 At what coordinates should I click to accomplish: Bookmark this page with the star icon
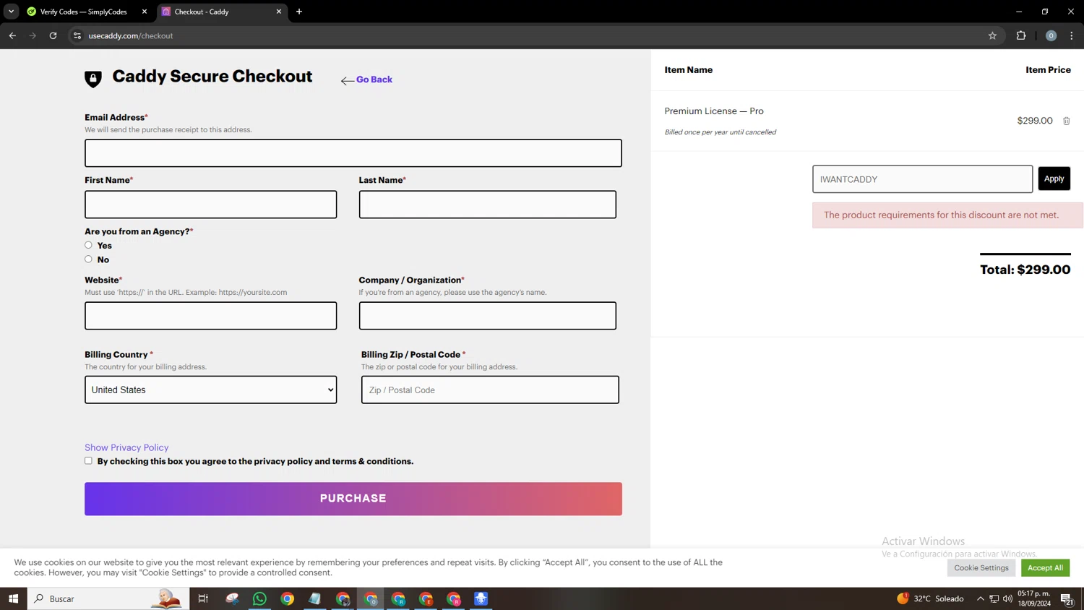(x=992, y=35)
